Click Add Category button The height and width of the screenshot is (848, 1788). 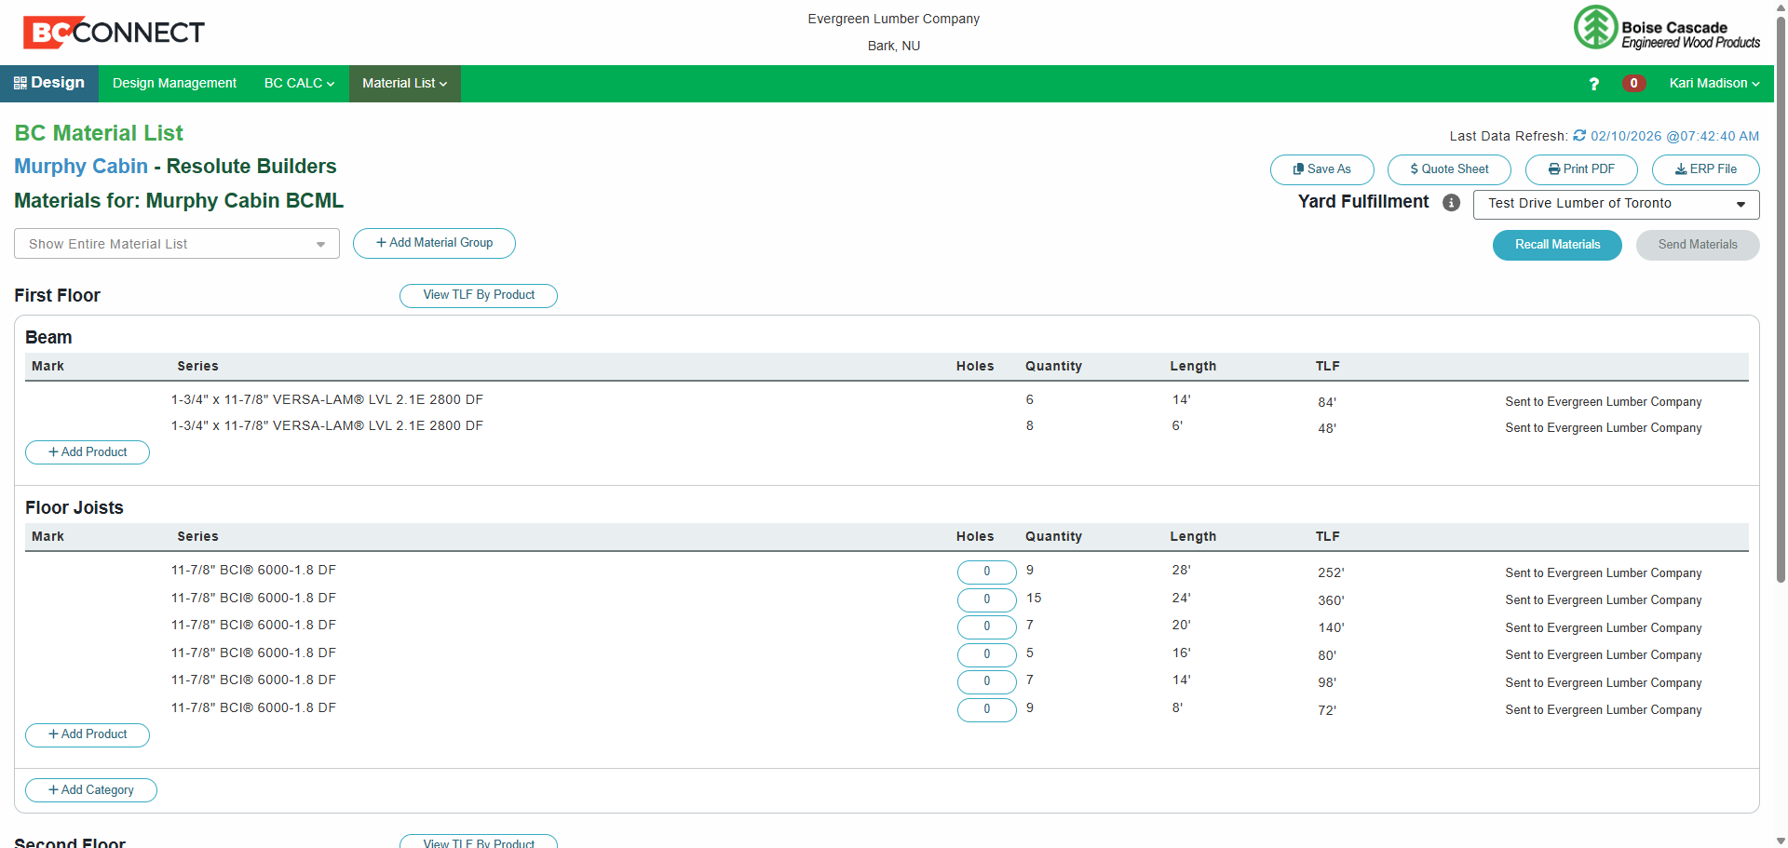[91, 790]
